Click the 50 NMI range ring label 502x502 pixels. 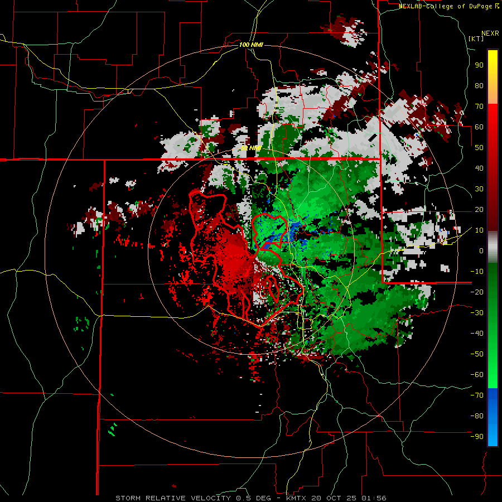(251, 148)
